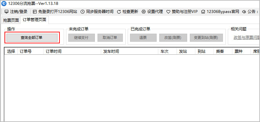260x122 pixels.
Task: Click the 公告 announcement label
Action: tap(253, 12)
